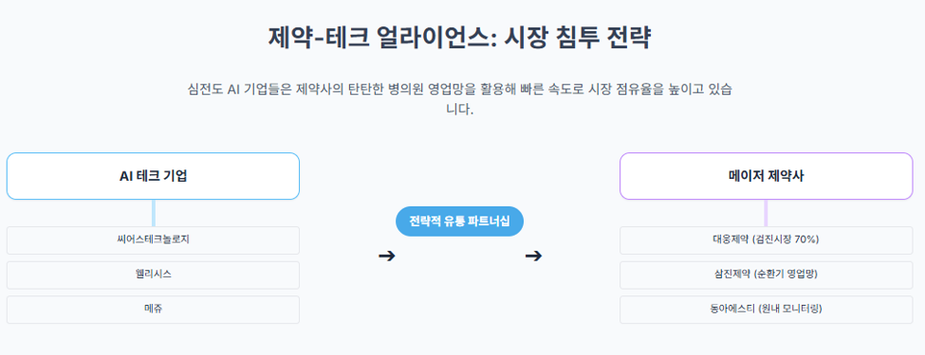Click the arrow pointing from AI 테크 기업
This screenshot has width=925, height=355.
tap(386, 257)
